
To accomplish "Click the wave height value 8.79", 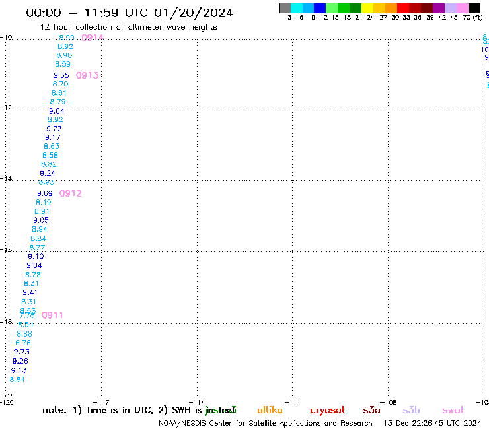I will pyautogui.click(x=58, y=102).
